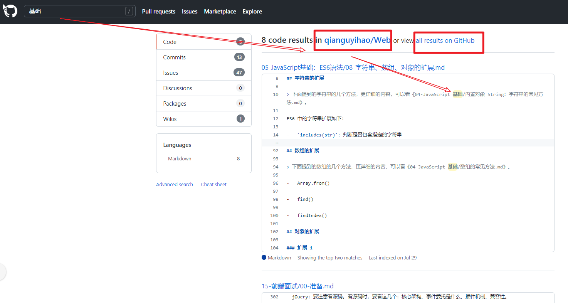
Task: Click the Wikis count badge showing 1
Action: click(240, 119)
